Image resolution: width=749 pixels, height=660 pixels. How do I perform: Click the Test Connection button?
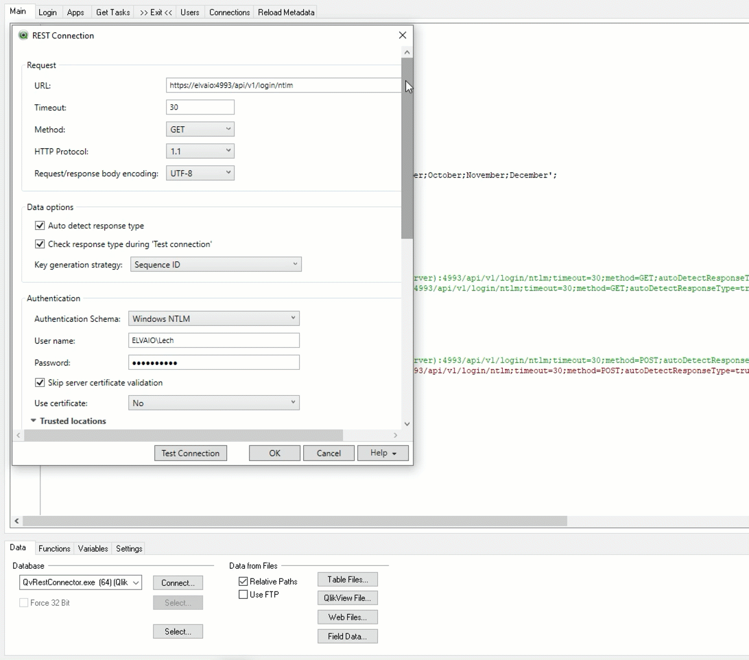click(x=190, y=453)
